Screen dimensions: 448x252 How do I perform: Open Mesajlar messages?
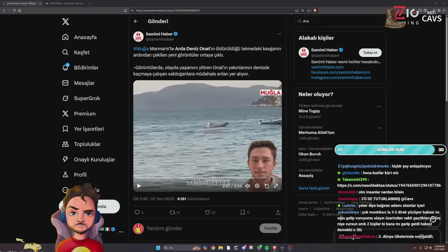point(78,83)
